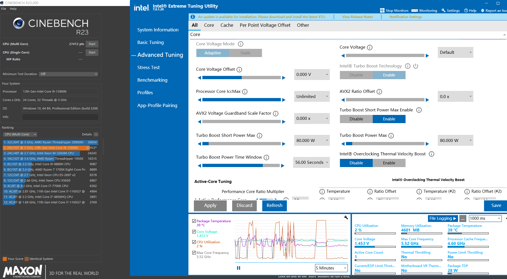Click the blue update information icon

tap(193, 17)
